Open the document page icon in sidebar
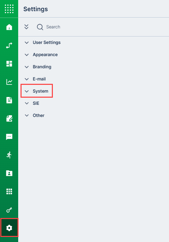The width and height of the screenshot is (169, 242). (x=9, y=100)
